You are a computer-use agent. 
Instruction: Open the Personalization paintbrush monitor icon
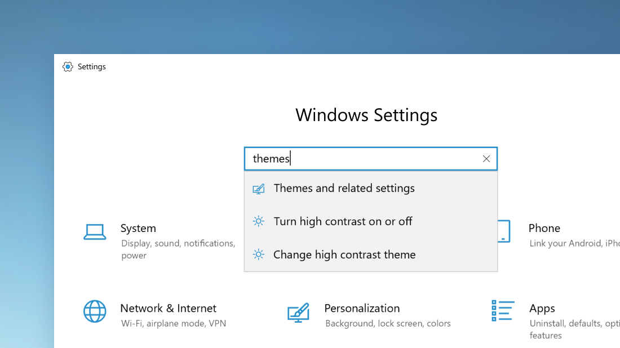pyautogui.click(x=298, y=313)
